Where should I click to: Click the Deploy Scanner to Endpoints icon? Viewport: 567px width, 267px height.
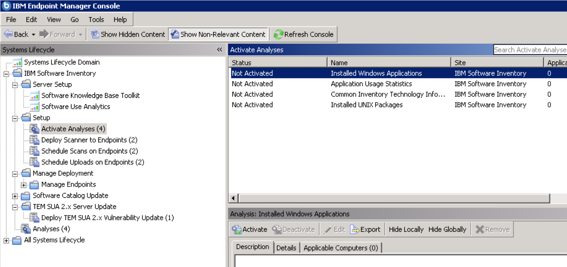pyautogui.click(x=34, y=140)
